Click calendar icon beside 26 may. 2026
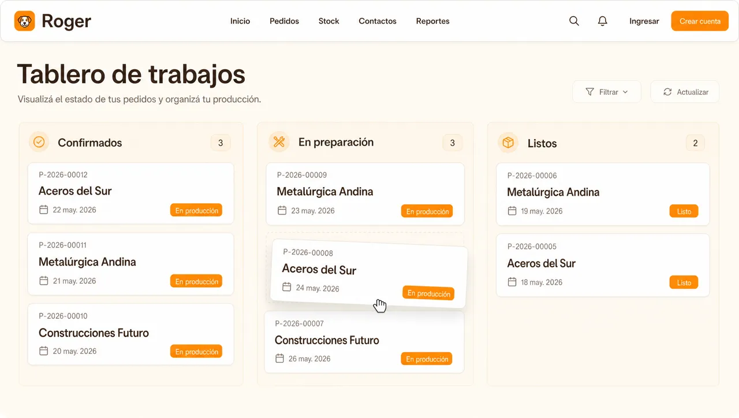 tap(279, 359)
